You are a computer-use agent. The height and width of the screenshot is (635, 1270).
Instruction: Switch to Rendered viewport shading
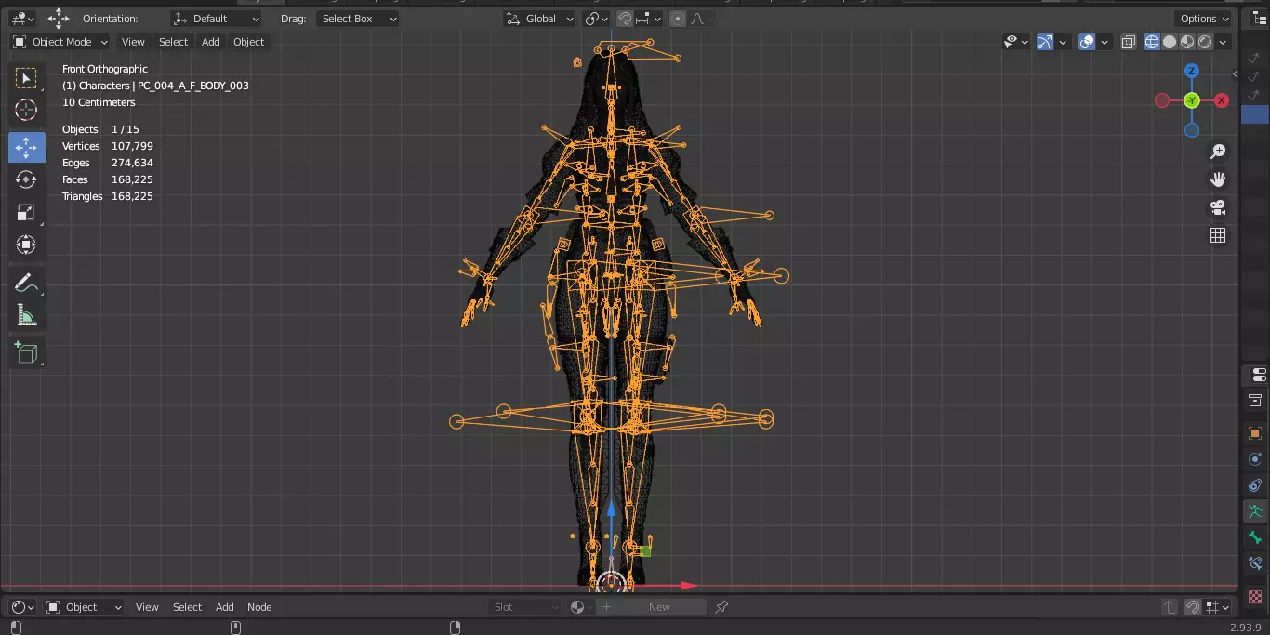point(1205,42)
